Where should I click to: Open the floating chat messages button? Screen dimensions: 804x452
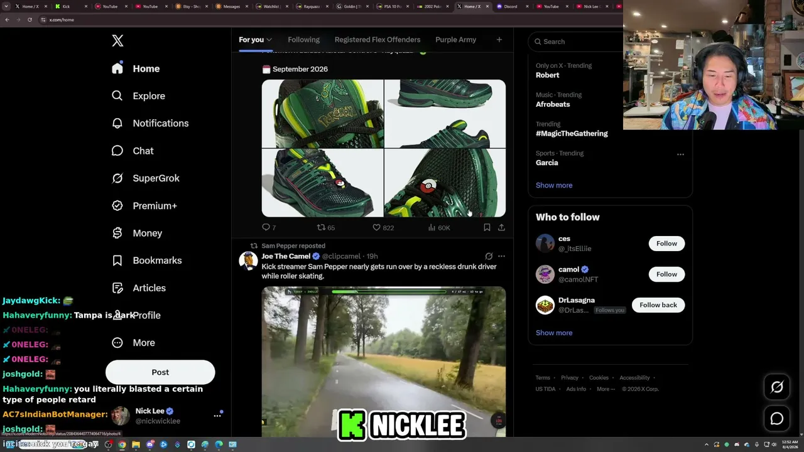777,419
